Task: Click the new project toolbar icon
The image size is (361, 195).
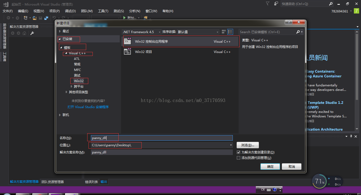Action: (26, 18)
